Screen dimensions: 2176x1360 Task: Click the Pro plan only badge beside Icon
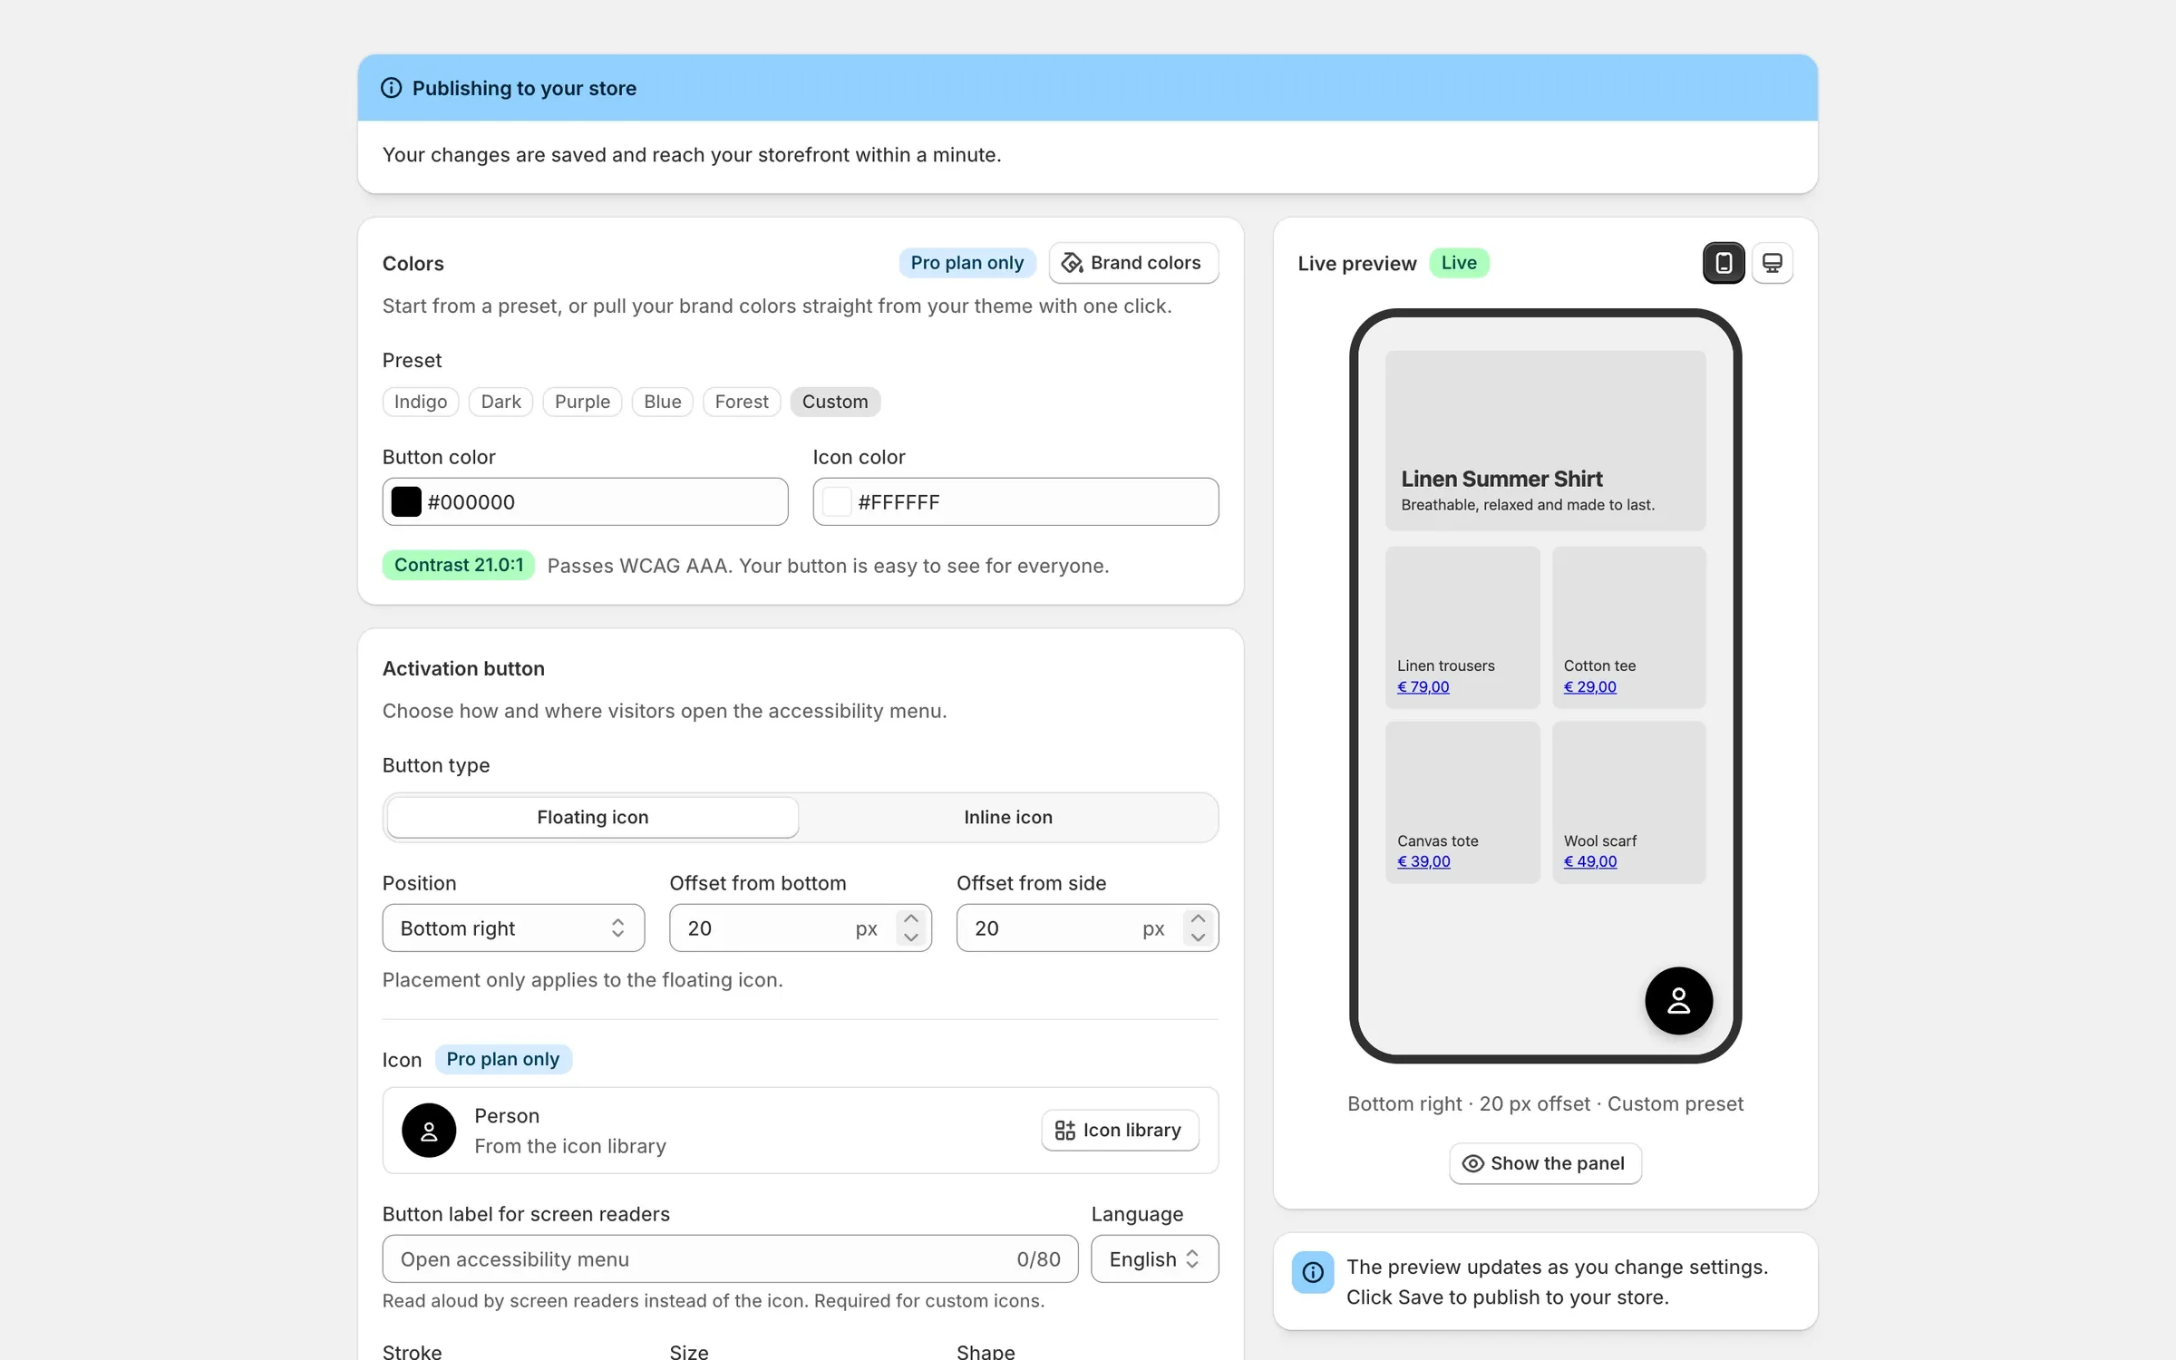pyautogui.click(x=503, y=1059)
